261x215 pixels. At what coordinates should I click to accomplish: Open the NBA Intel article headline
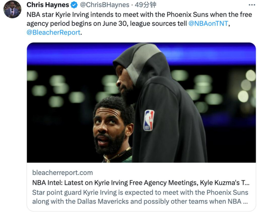click(141, 183)
